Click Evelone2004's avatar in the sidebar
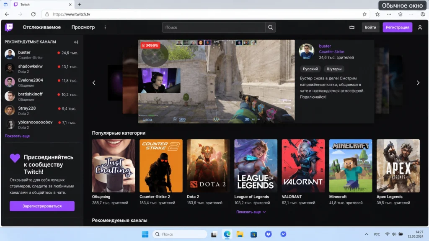This screenshot has height=241, width=429. point(10,82)
